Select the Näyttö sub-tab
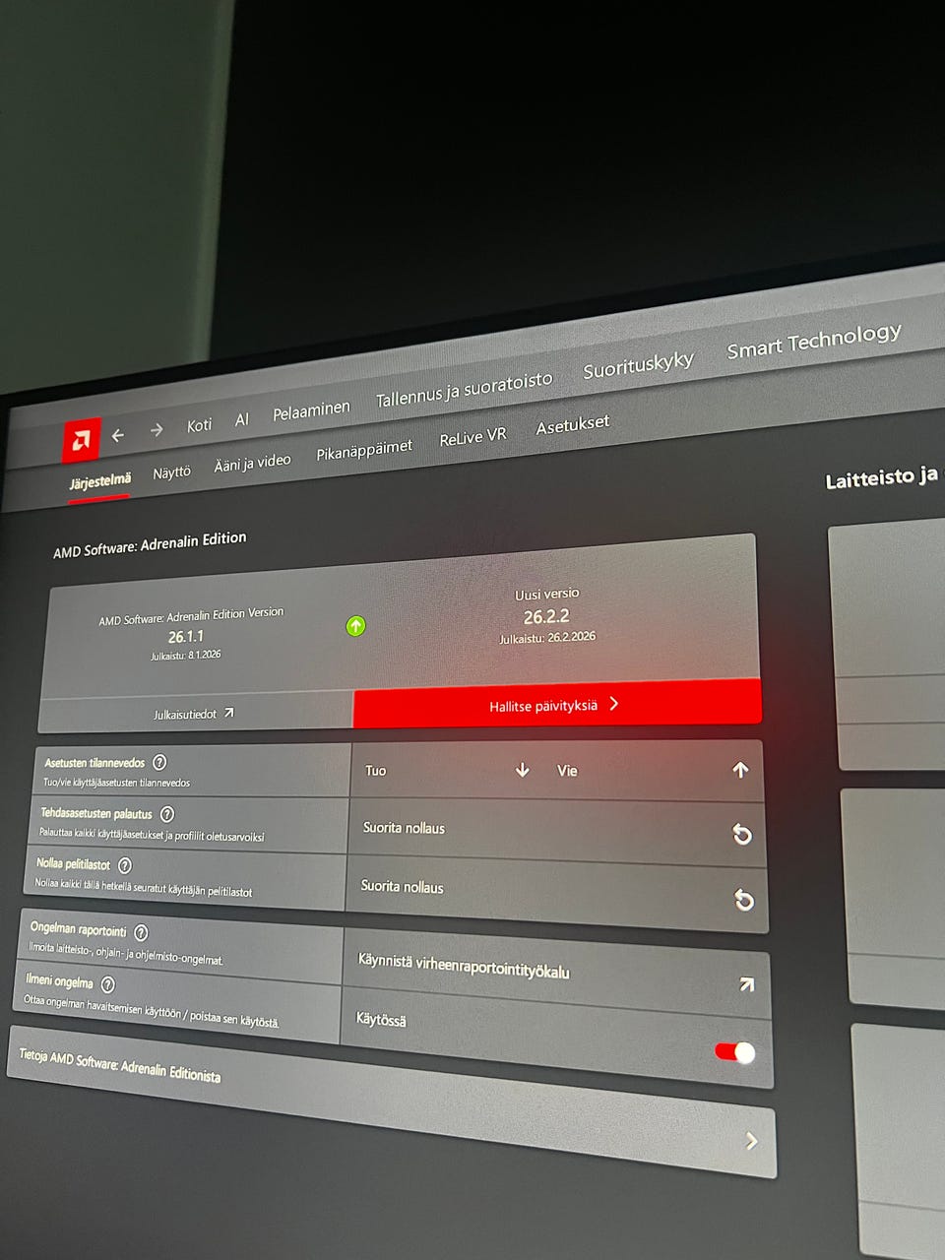The height and width of the screenshot is (1260, 945). (172, 472)
